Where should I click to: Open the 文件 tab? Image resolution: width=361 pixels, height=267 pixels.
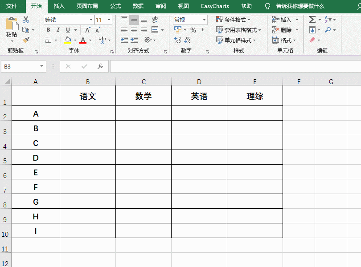coord(12,6)
